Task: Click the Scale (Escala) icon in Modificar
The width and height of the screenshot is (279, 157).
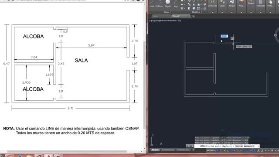Action: pyautogui.click(x=194, y=8)
